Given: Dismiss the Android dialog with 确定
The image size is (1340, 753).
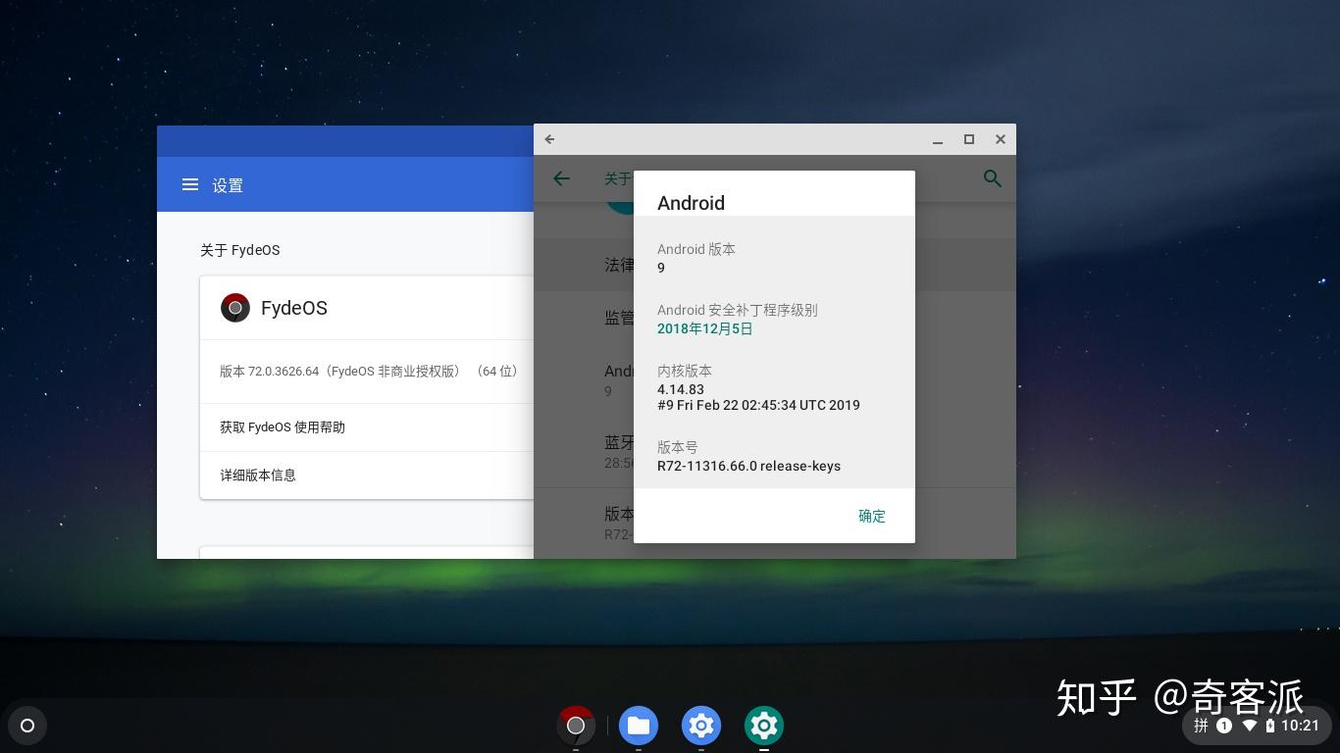Looking at the screenshot, I should pos(871,516).
